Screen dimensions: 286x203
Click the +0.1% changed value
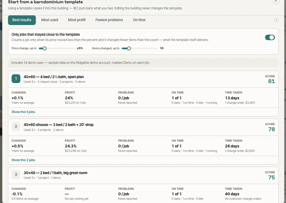click(17, 98)
